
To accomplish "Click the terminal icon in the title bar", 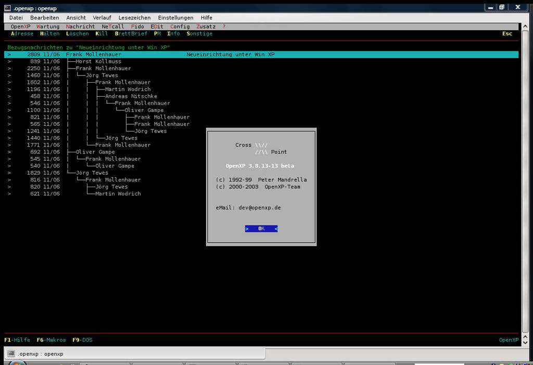I will point(7,8).
